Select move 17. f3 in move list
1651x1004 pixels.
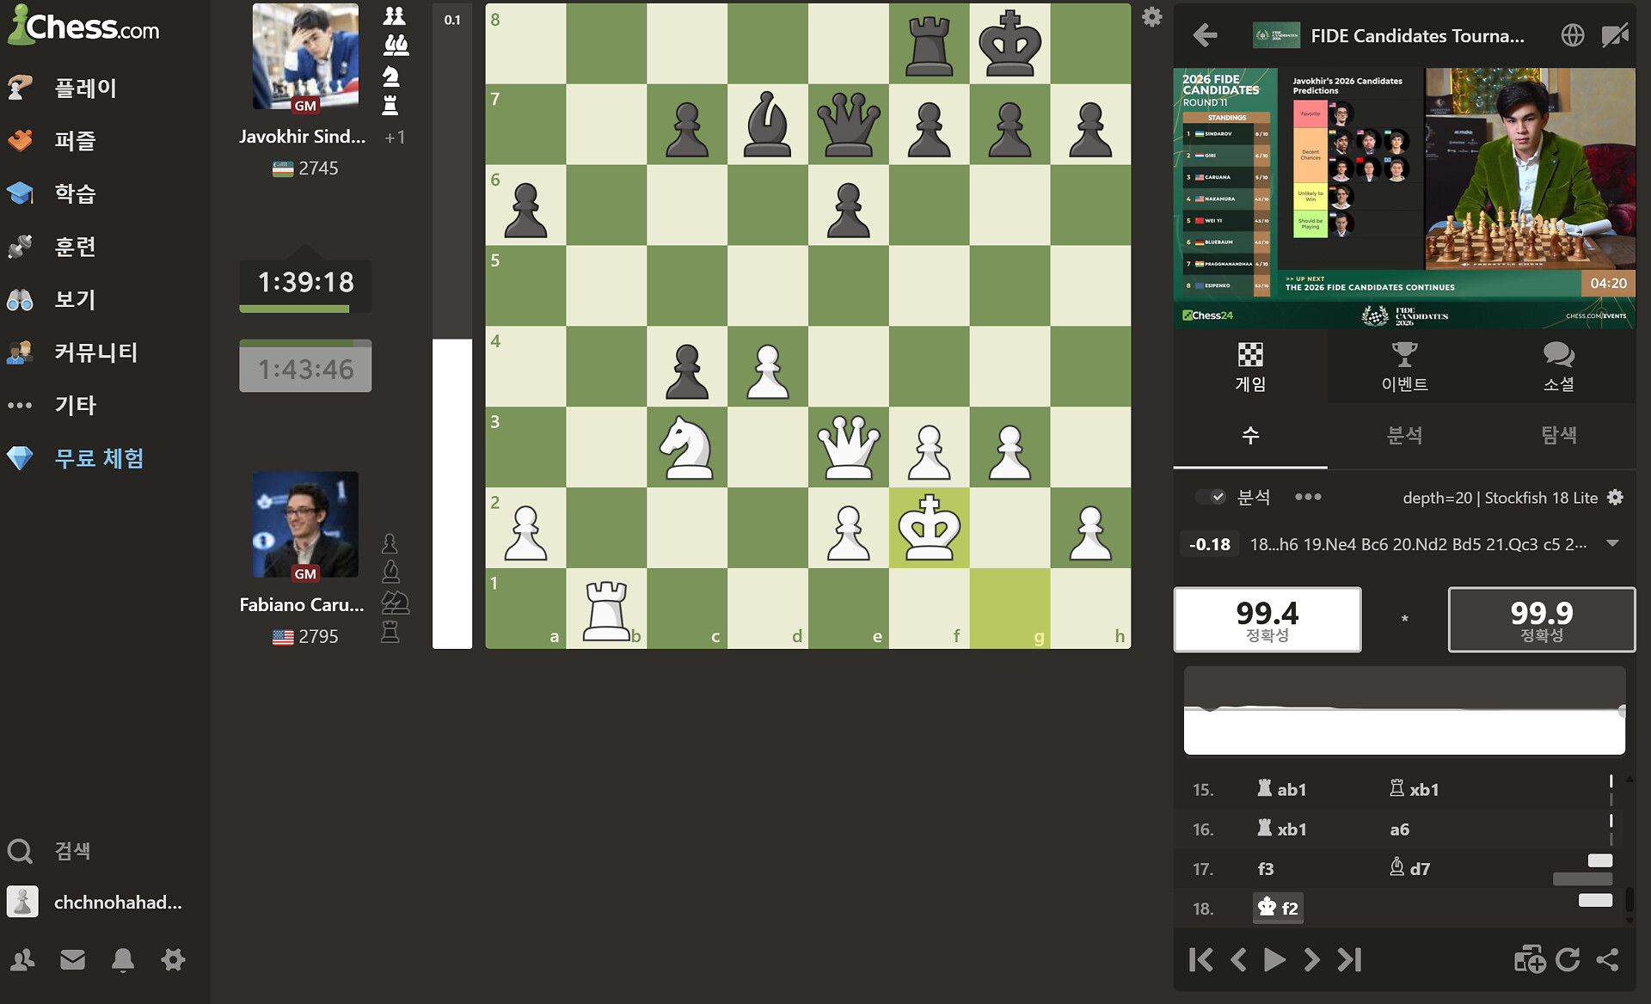[x=1265, y=869]
